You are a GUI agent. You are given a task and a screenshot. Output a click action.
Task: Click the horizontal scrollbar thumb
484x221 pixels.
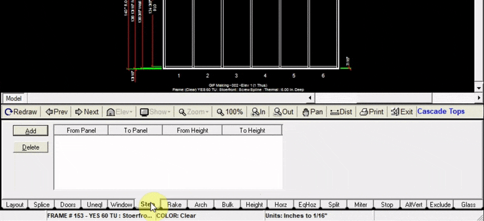coord(373,98)
